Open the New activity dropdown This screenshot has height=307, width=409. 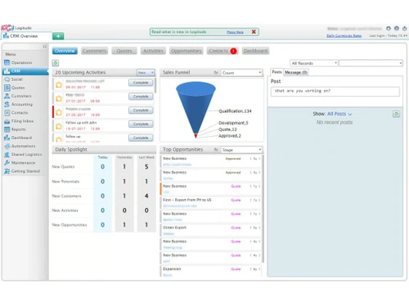click(x=146, y=73)
